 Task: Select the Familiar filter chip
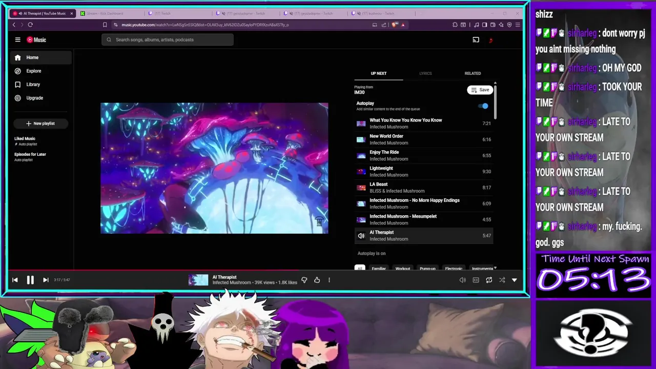click(379, 269)
